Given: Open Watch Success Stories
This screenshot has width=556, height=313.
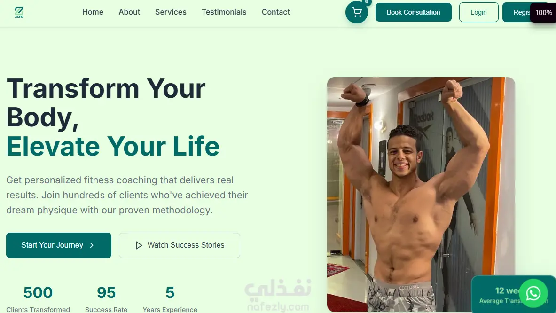Looking at the screenshot, I should (x=180, y=245).
